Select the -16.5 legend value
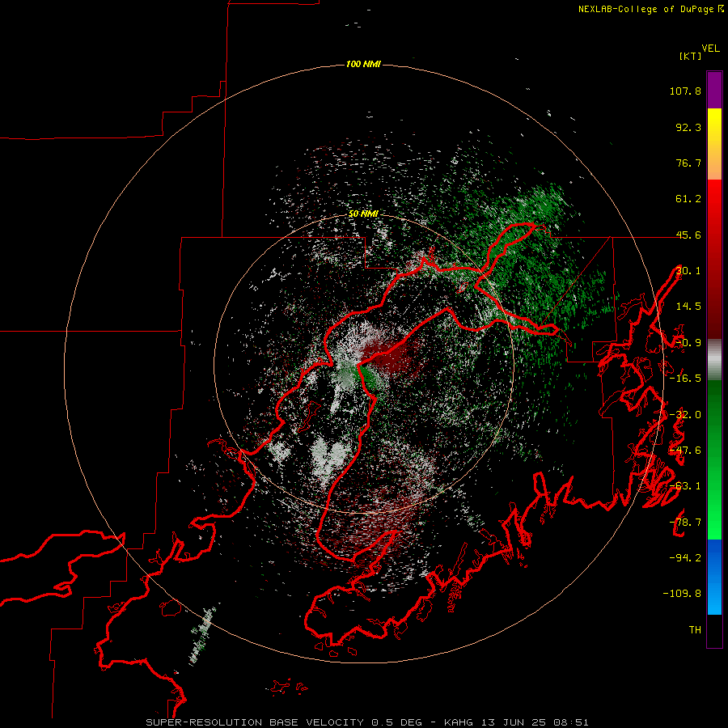The image size is (728, 728). [x=685, y=379]
